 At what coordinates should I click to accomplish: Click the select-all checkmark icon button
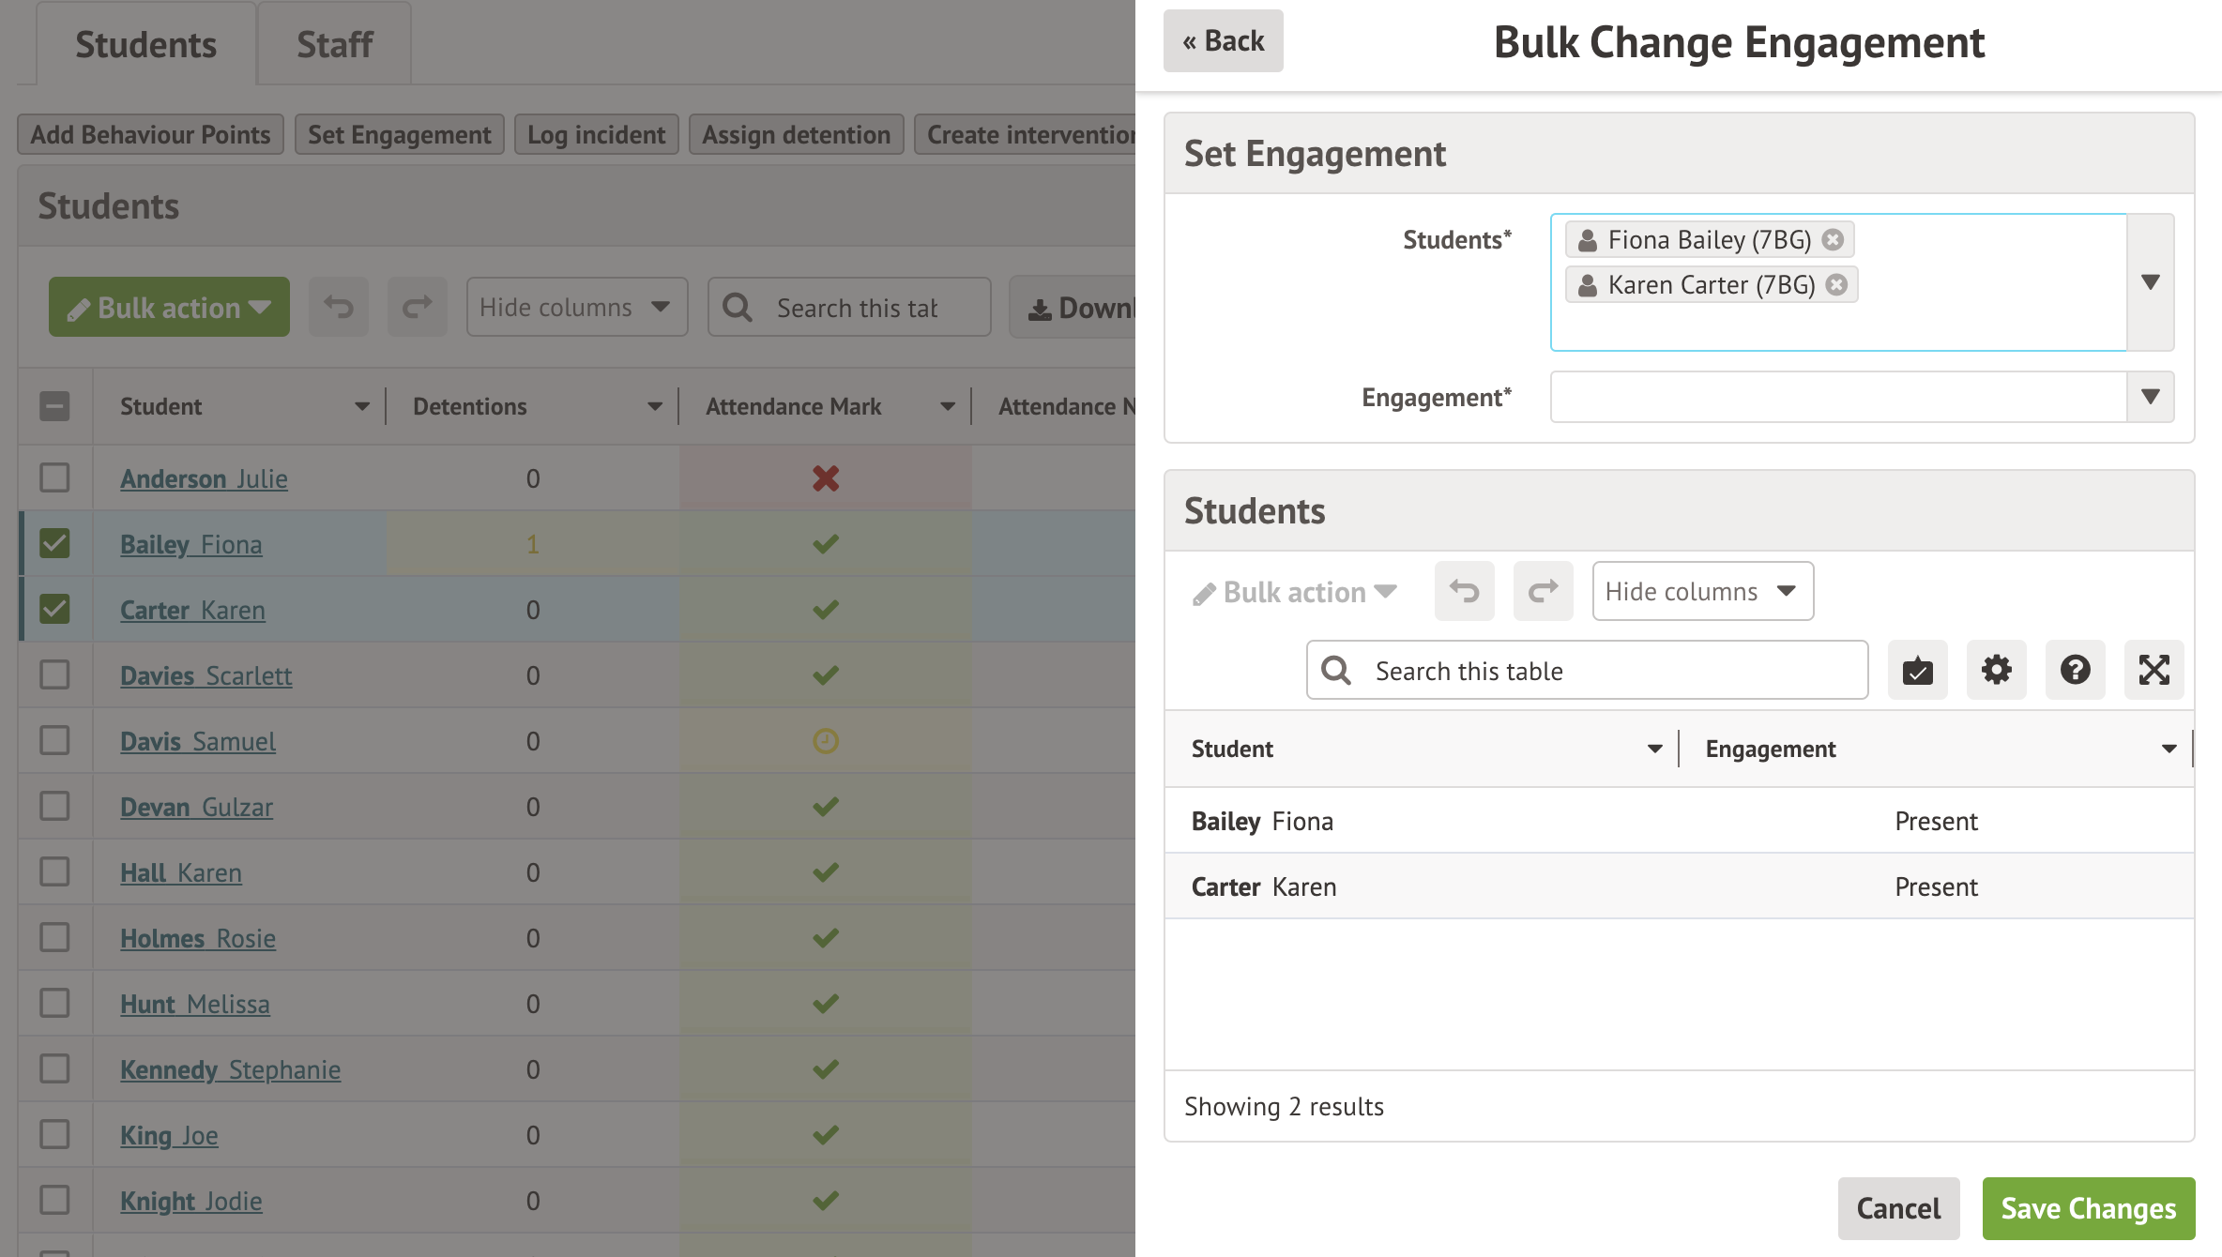[1917, 671]
